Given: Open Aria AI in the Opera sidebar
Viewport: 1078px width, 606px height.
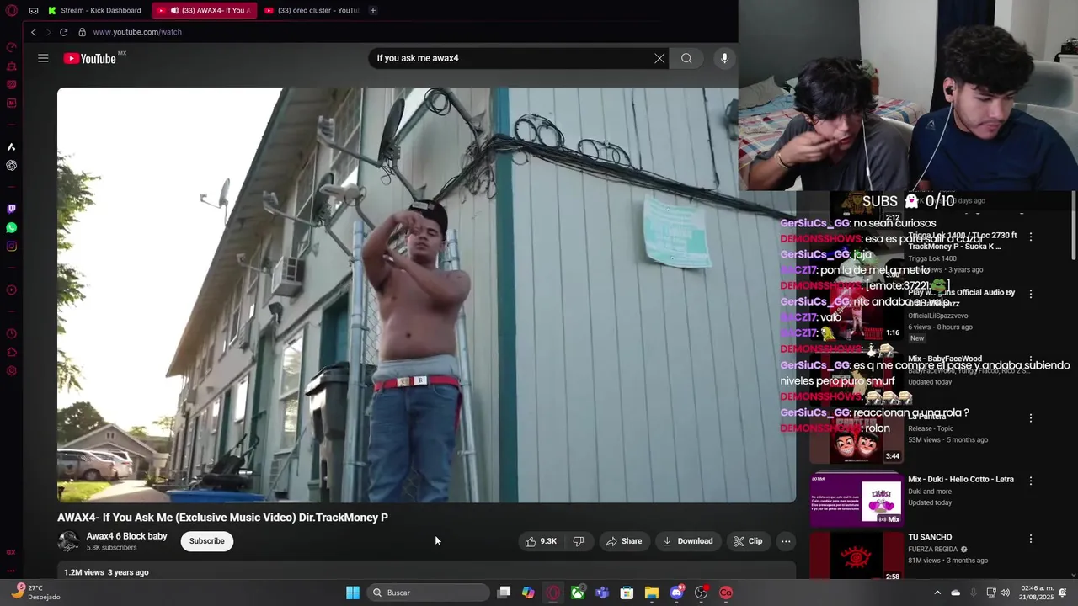Looking at the screenshot, I should tap(11, 146).
